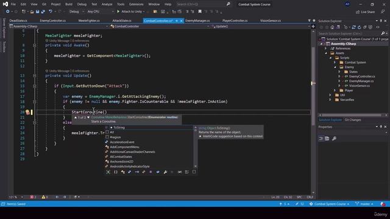Click the Navigate Backward toolbar icon
The image size is (390, 219).
point(7,12)
